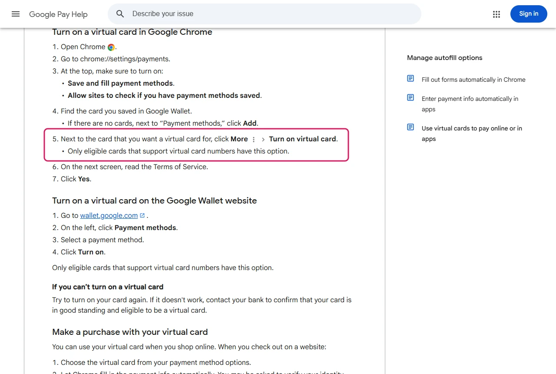Click the step Choose the virtual card from your payment method options
Viewport: 556px width, 374px height.
pos(156,362)
